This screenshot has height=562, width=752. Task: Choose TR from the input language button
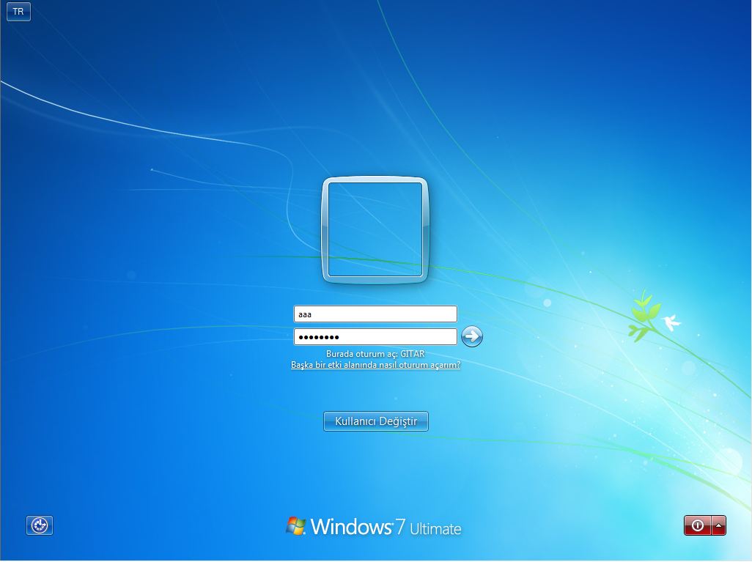[18, 12]
